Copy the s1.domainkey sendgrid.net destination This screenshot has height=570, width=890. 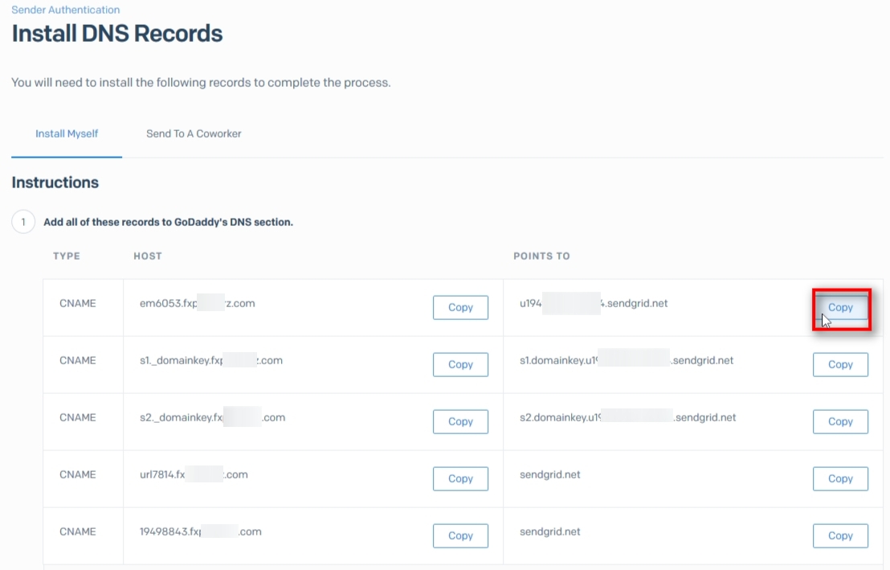tap(840, 364)
